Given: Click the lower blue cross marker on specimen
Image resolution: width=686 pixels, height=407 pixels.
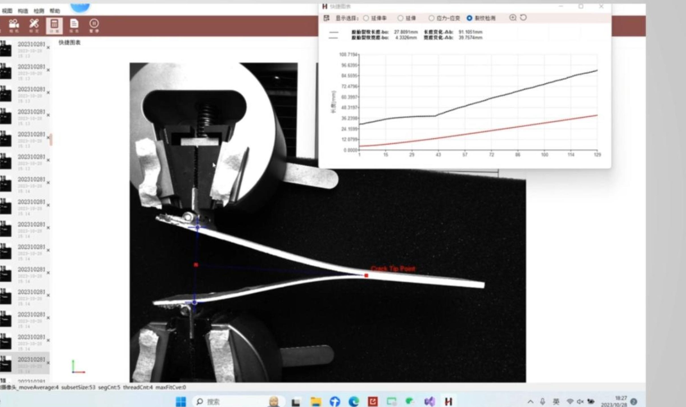Looking at the screenshot, I should point(194,302).
